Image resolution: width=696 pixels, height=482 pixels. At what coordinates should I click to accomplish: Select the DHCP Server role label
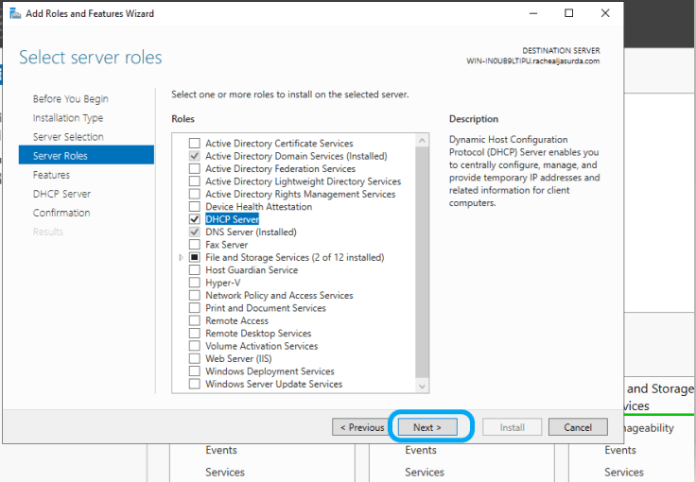pyautogui.click(x=232, y=219)
